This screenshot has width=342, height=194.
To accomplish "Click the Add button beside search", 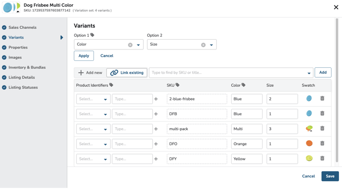I will [323, 73].
